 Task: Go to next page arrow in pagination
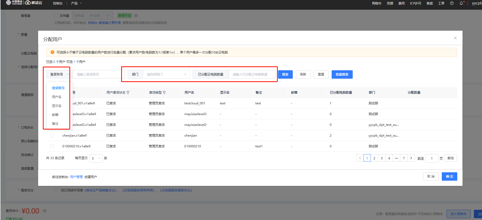[x=411, y=158]
